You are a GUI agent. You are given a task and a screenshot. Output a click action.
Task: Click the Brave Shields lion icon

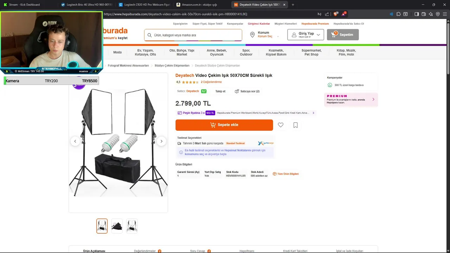[336, 14]
